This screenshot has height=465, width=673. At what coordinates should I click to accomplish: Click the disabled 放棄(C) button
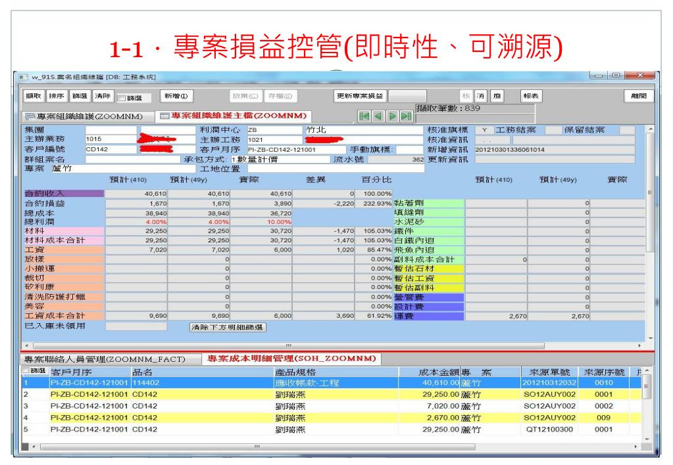click(245, 96)
